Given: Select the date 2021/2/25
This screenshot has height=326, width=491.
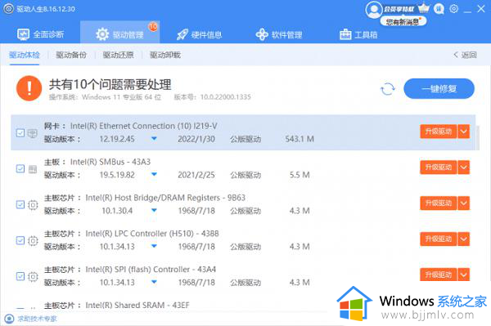Looking at the screenshot, I should (196, 175).
